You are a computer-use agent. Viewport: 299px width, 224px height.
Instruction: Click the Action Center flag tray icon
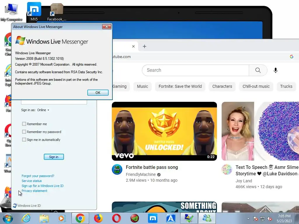(255, 218)
